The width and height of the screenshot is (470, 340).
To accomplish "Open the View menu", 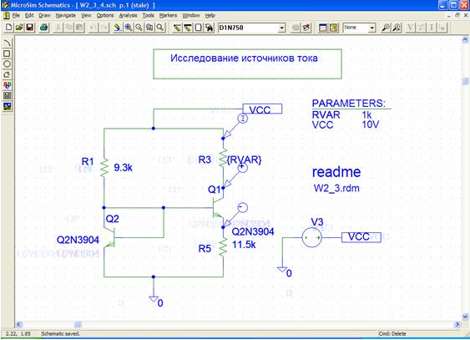I will [86, 15].
